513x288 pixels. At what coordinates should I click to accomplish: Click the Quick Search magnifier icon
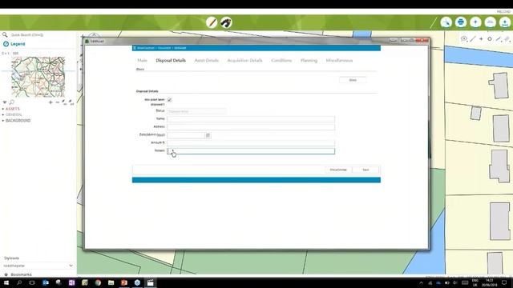5,34
